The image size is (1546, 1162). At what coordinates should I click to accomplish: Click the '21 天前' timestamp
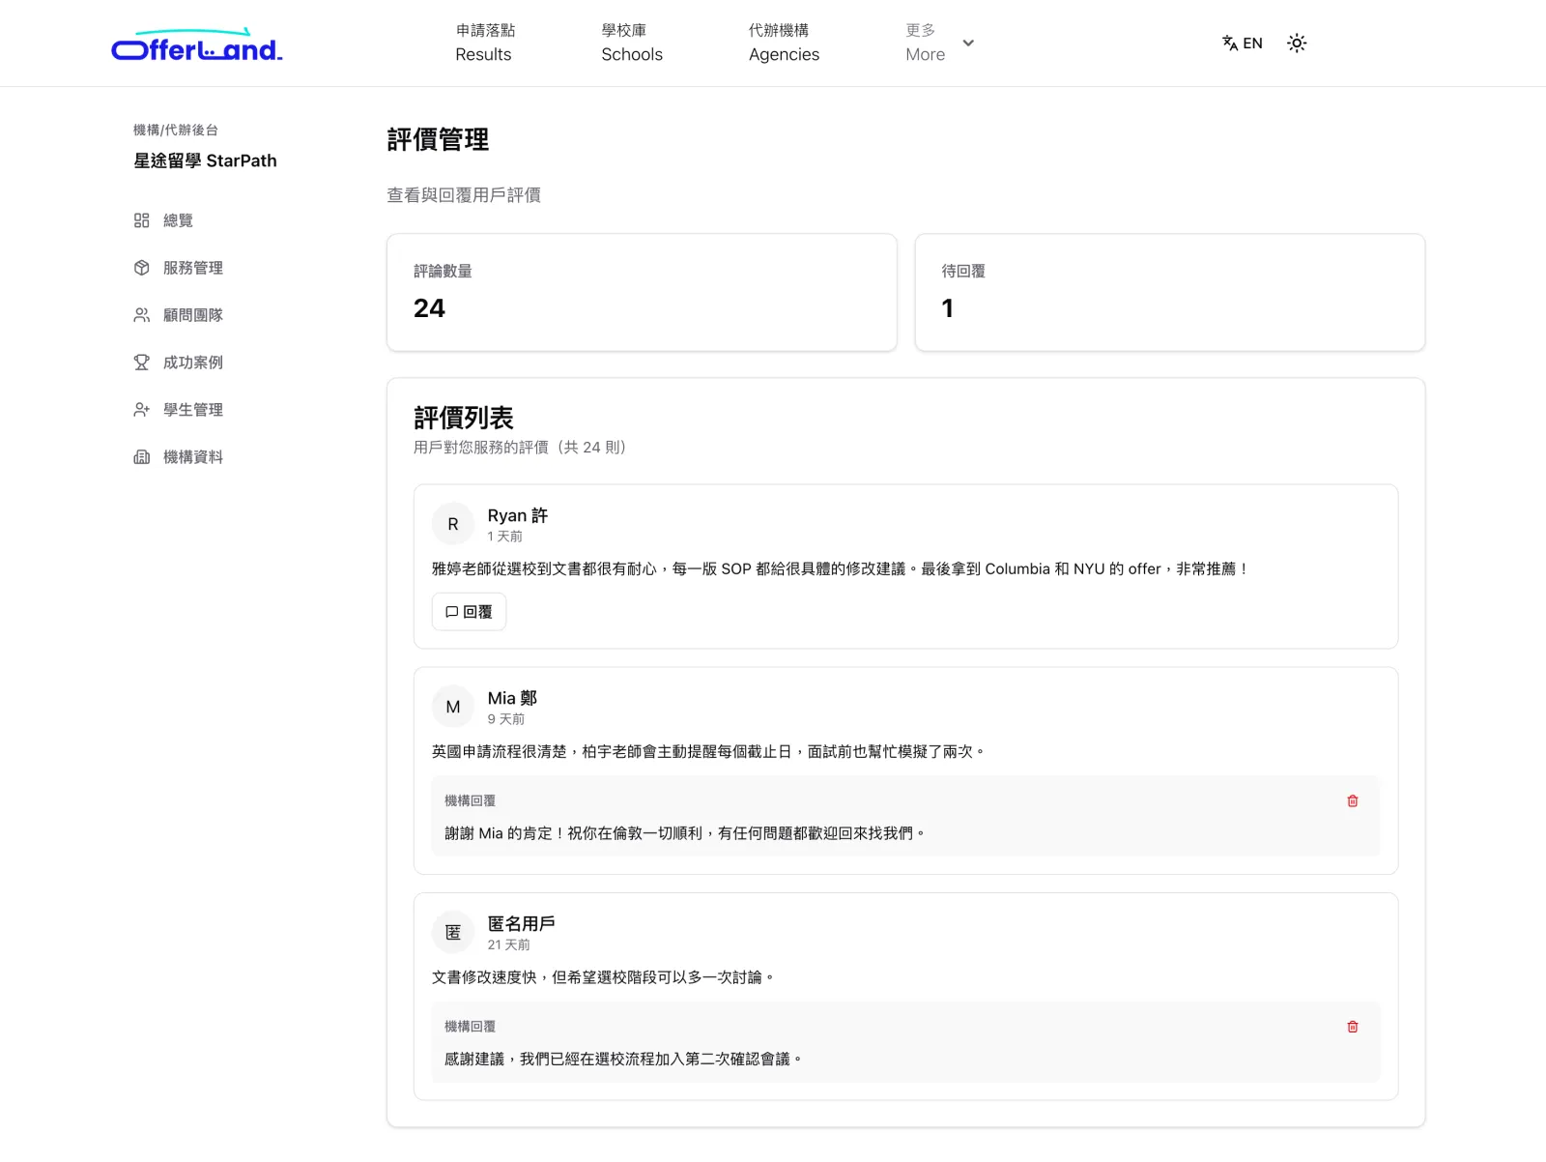coord(509,945)
